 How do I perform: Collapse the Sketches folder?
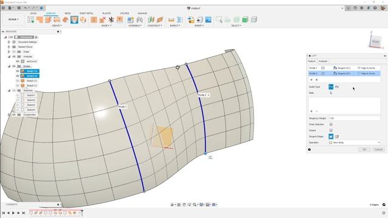tap(9, 90)
